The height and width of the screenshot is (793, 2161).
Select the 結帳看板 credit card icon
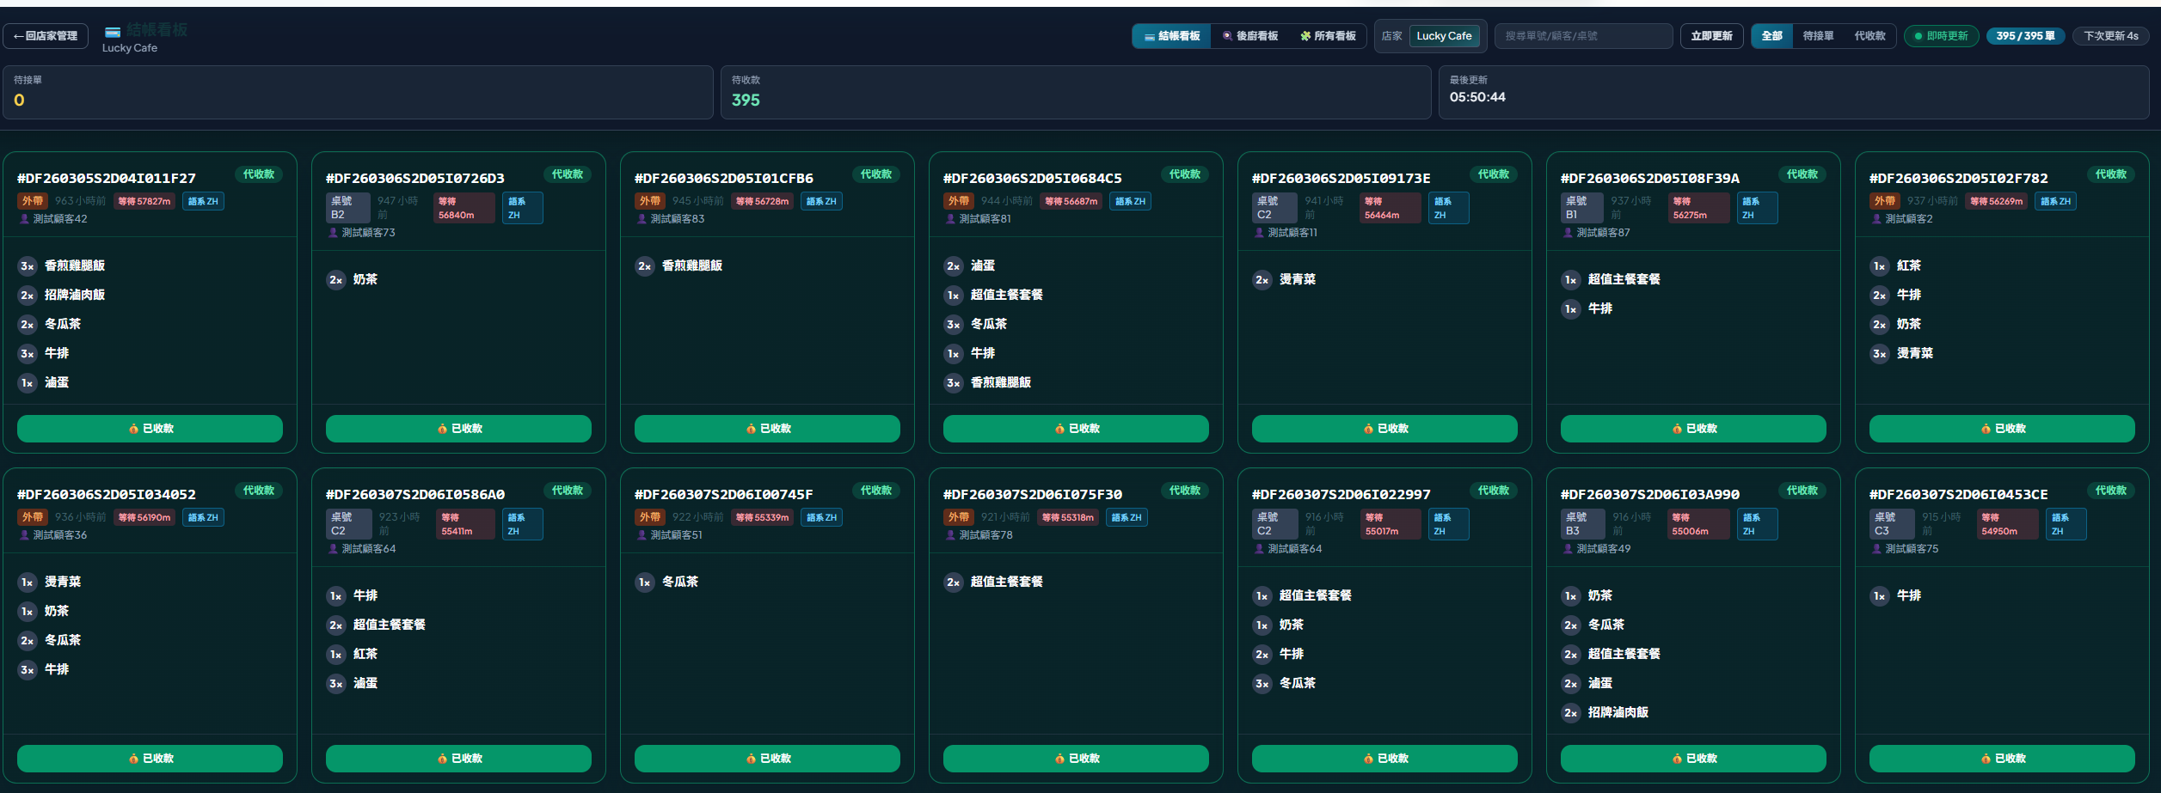pos(1150,36)
